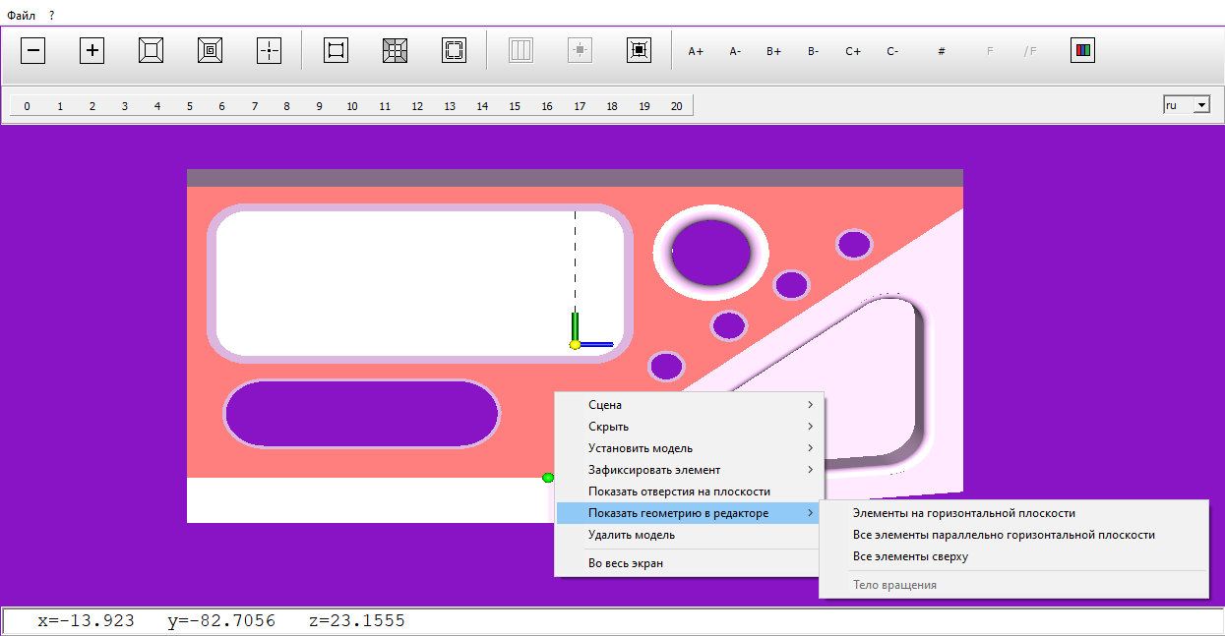The image size is (1225, 636).
Task: Toggle the # grid button
Action: click(942, 51)
